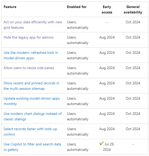Open 'Use the modern, refreshed look' link
This screenshot has height=156, width=149.
31,55
